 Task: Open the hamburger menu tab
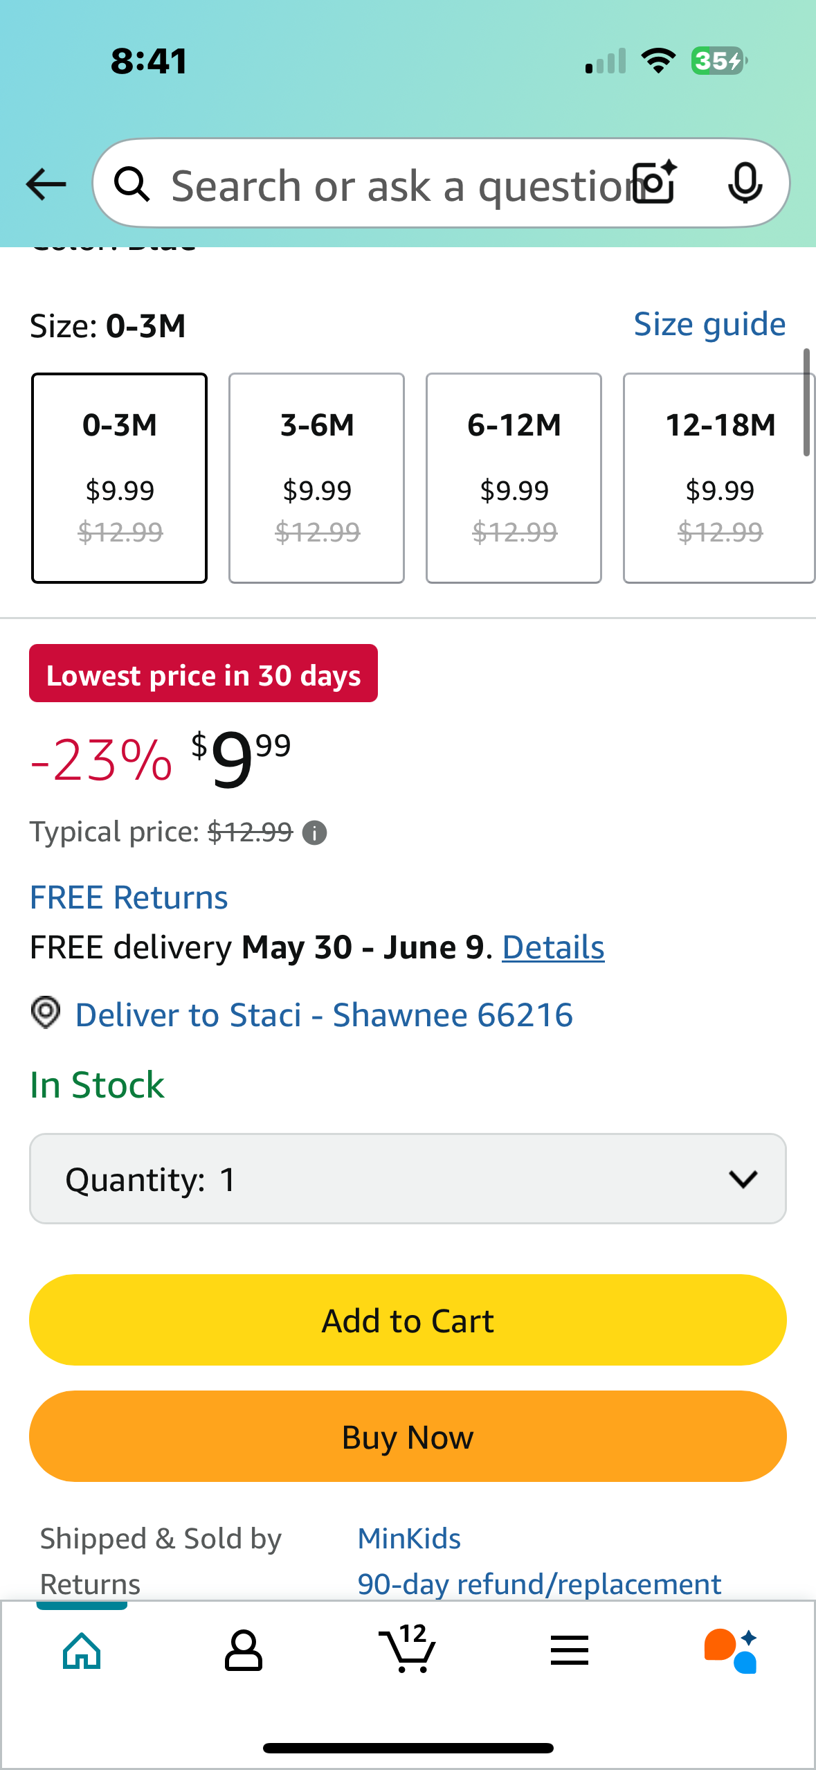coord(570,1650)
